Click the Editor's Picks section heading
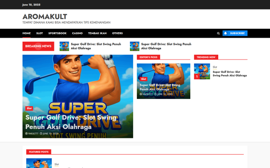 (x=148, y=57)
